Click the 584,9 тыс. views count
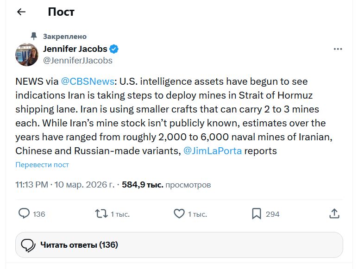Viewport: 358px width, 269px height. pyautogui.click(x=142, y=185)
